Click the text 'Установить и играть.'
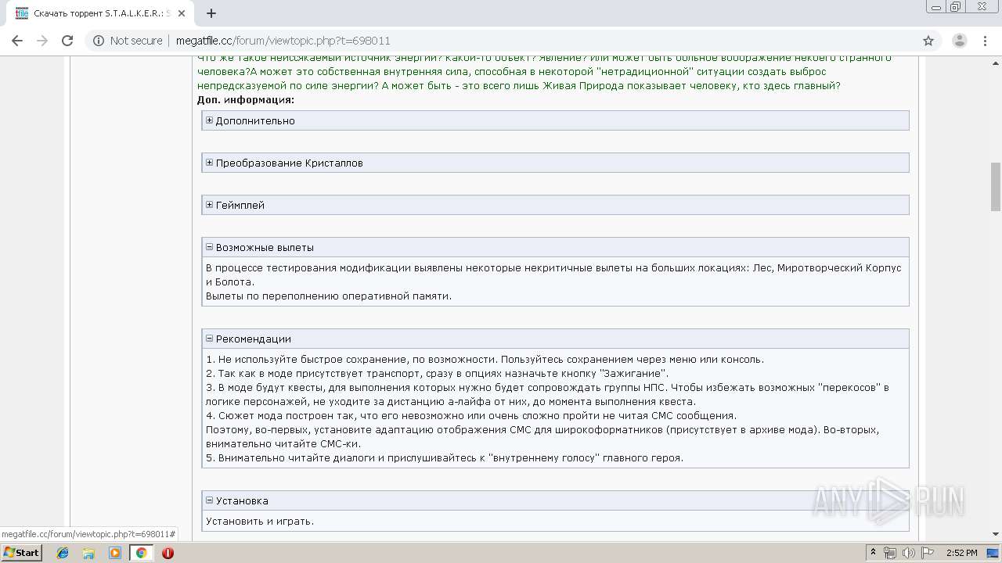1002x563 pixels. point(260,522)
